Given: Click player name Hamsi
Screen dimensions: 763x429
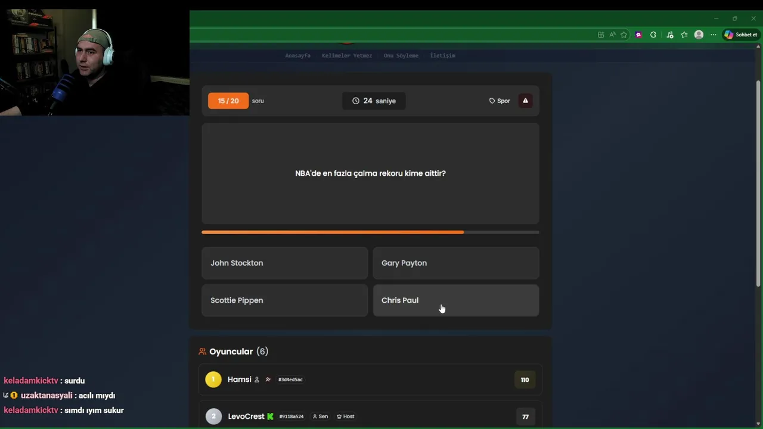Looking at the screenshot, I should tap(240, 380).
